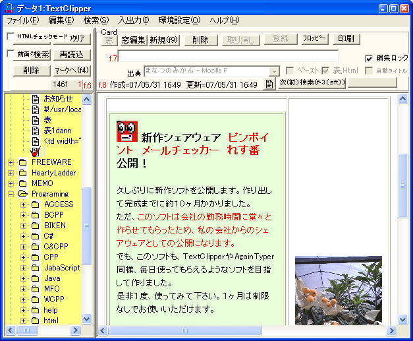Select the FREEWARE folder icon
Viewport: 413px width, 341px height.
pyautogui.click(x=23, y=162)
